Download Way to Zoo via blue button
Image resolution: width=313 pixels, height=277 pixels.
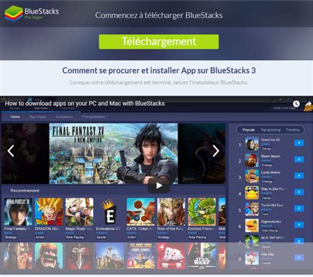(299, 192)
